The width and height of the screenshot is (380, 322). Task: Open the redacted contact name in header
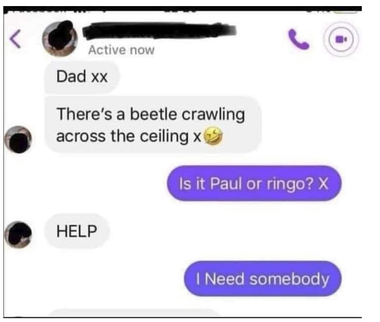click(159, 30)
